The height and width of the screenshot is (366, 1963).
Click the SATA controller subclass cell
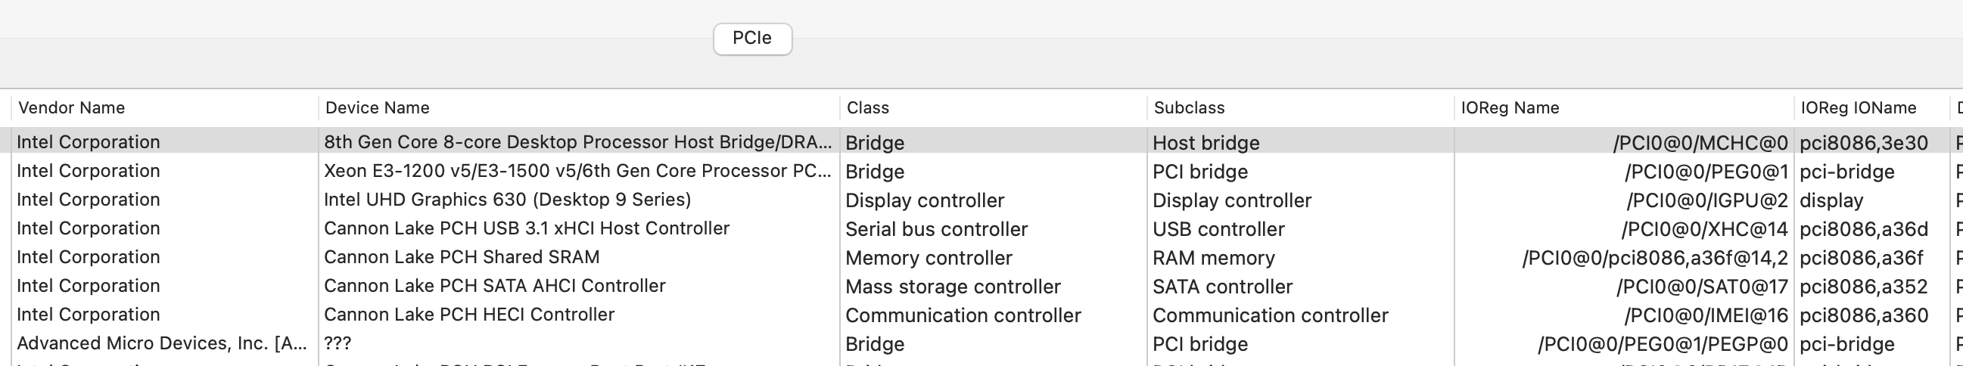(x=1222, y=287)
